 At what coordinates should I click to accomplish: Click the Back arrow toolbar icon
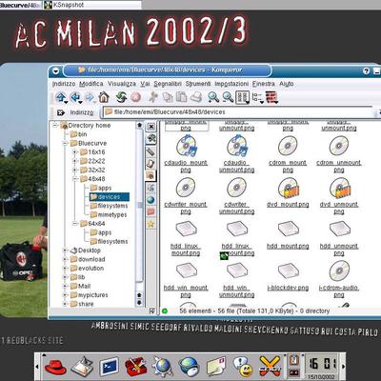75,97
